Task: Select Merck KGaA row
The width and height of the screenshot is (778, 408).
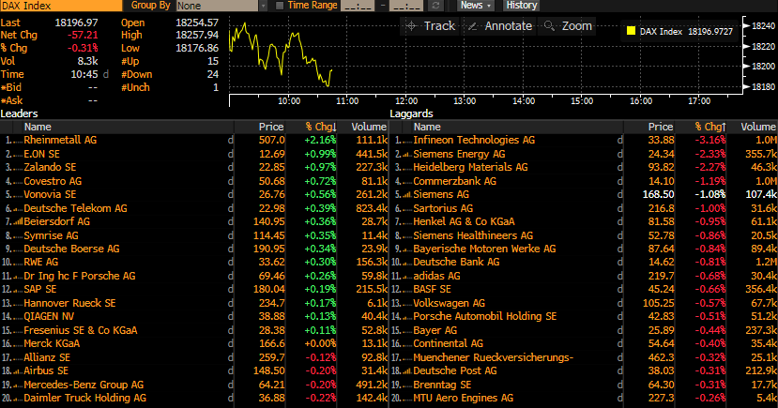Action: 193,343
